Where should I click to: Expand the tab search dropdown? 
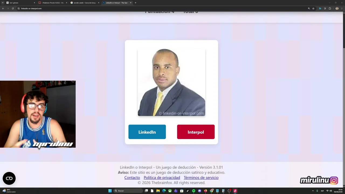[x=2, y=3]
